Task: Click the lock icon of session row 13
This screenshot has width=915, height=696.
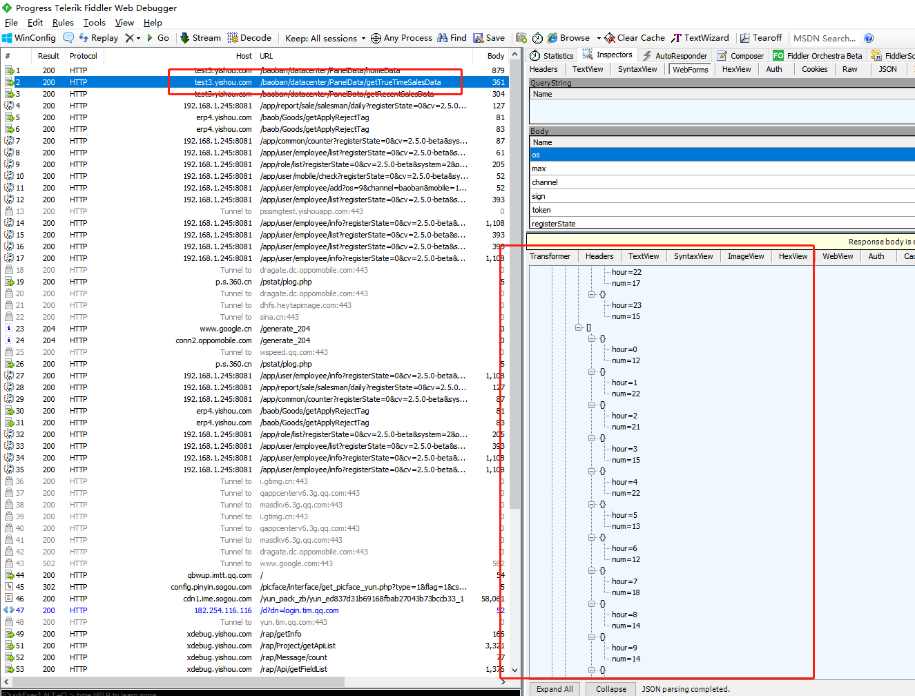Action: click(9, 211)
